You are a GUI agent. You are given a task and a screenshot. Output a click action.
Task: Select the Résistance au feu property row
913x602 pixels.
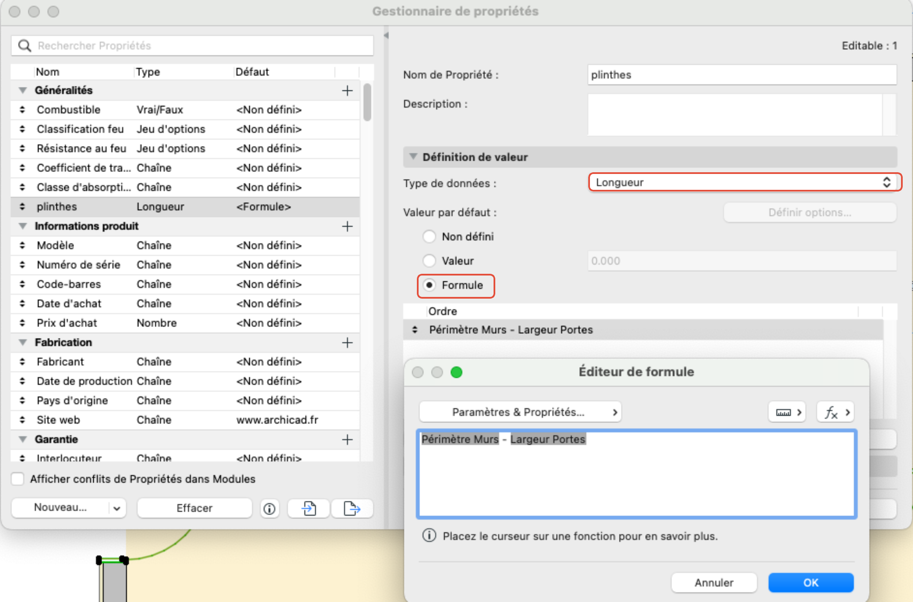coord(185,148)
